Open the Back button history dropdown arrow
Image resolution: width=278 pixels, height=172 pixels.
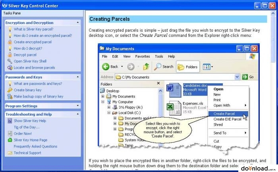click(122, 67)
